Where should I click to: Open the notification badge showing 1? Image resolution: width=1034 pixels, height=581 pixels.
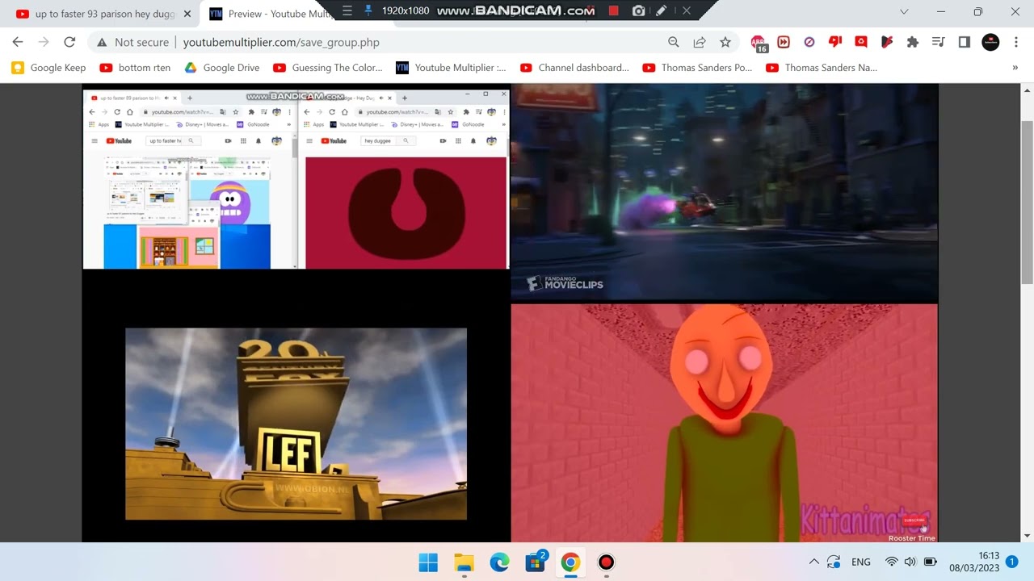(1011, 561)
